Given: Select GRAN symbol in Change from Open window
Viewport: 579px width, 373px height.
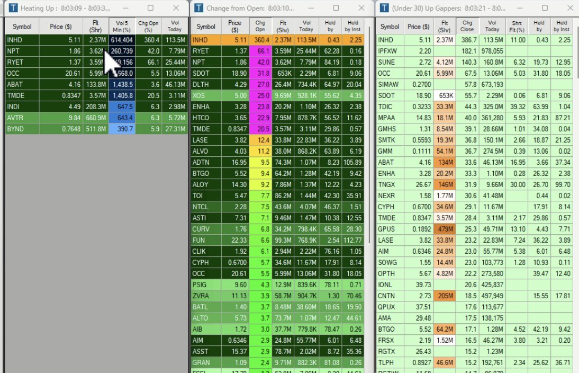Looking at the screenshot, I should tap(201, 362).
